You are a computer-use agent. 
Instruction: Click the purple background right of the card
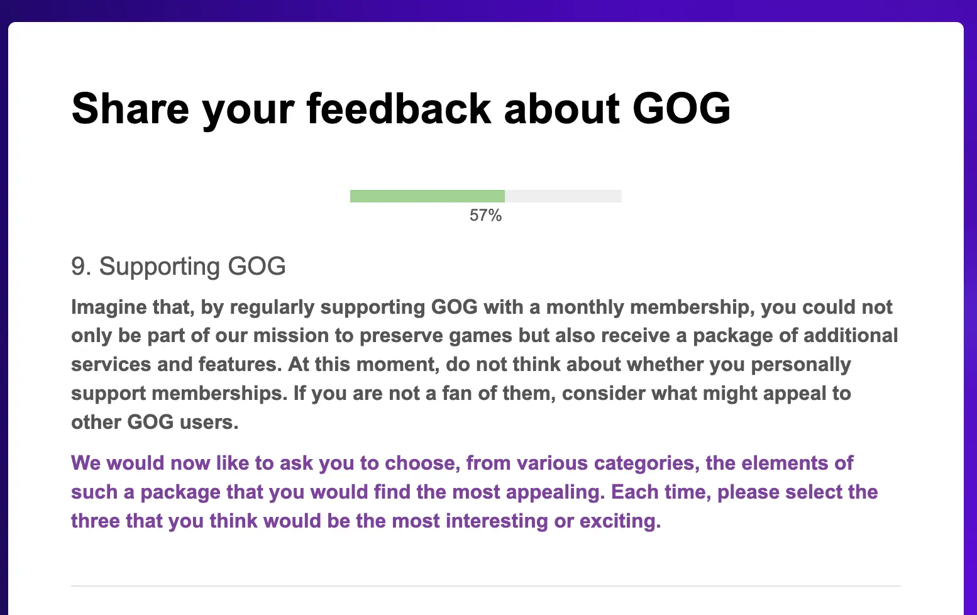[970, 314]
